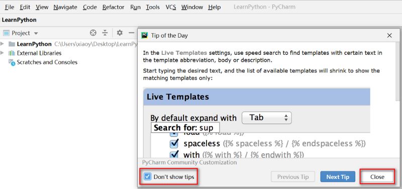The height and width of the screenshot is (189, 402).
Task: Click the Next Tip button
Action: coord(338,177)
